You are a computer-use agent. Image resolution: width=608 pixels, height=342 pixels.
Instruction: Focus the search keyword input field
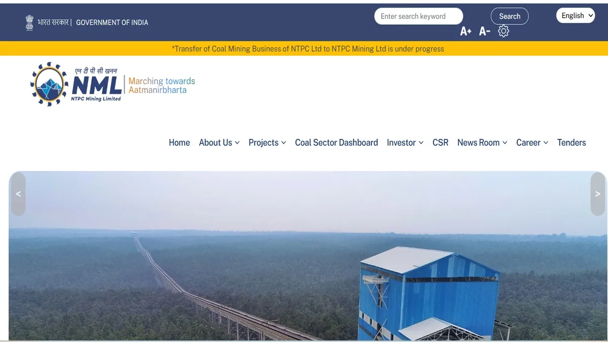[x=419, y=16]
